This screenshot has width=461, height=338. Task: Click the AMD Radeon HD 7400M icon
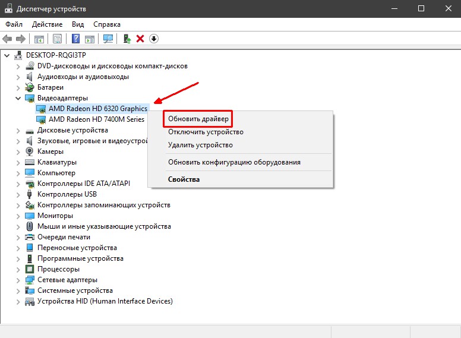pyautogui.click(x=41, y=119)
